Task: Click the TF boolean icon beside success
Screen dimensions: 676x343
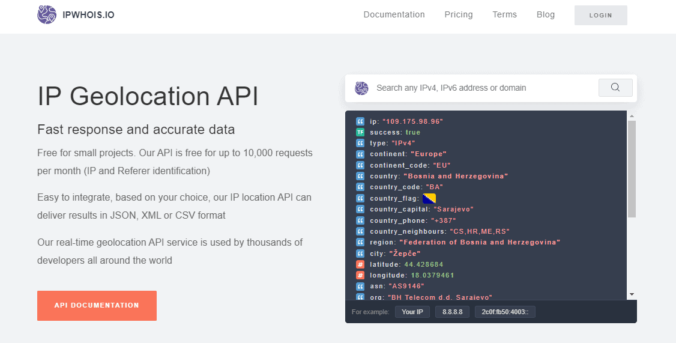Action: coord(360,132)
